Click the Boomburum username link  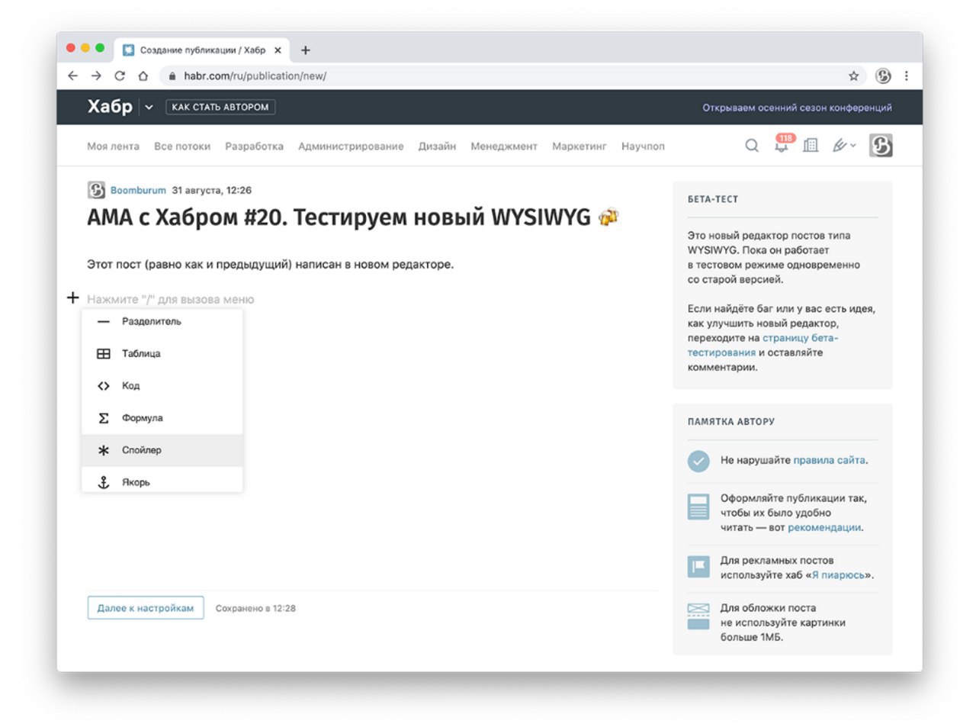point(138,190)
